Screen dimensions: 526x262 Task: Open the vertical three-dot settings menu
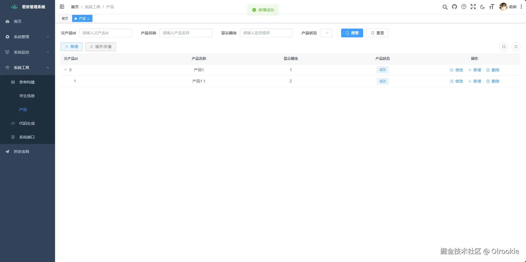(521, 7)
